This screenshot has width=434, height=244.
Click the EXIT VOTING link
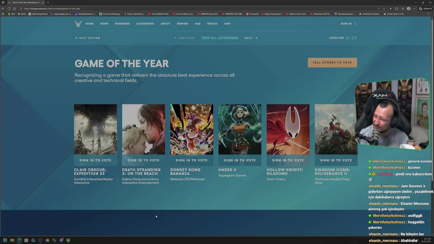87,38
